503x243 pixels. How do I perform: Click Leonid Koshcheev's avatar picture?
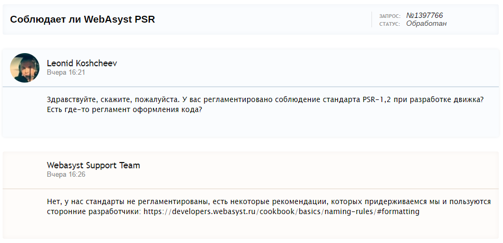[25, 68]
